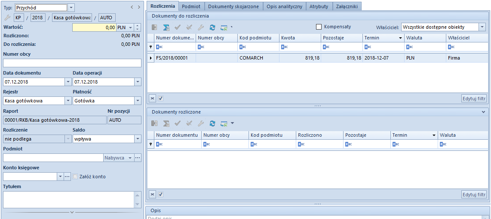
Task: Clear filter with X in Dokumenty do rozliczenia
Action: tap(152, 98)
